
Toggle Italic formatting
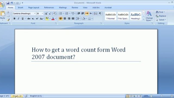coord(18,19)
